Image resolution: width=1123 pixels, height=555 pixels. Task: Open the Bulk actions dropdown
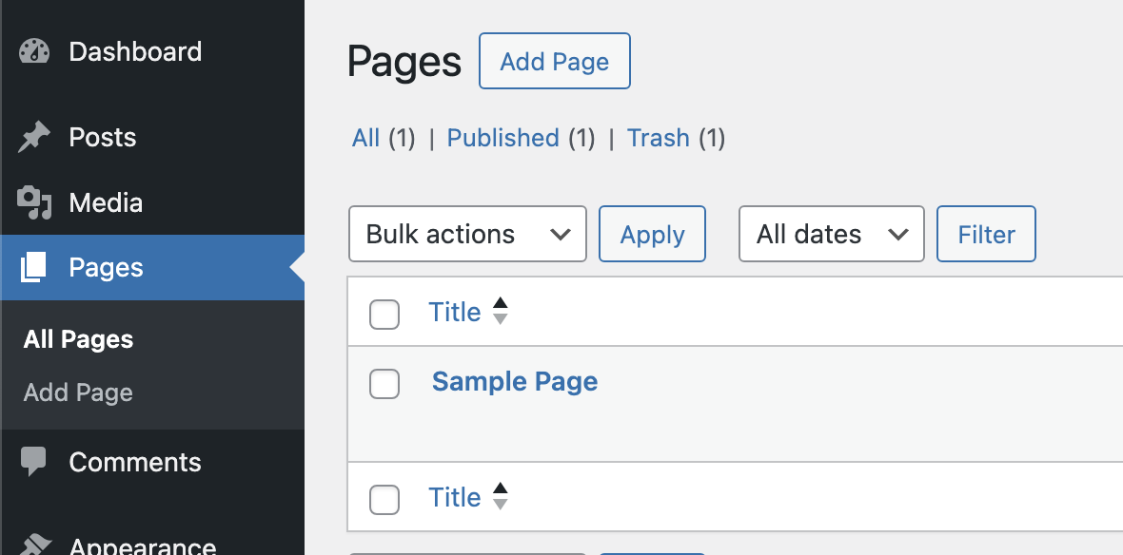pos(467,234)
